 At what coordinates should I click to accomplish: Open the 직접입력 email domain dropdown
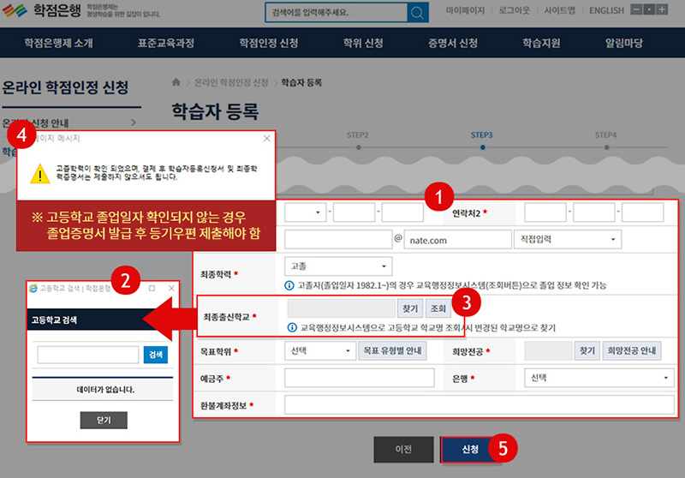(x=567, y=241)
